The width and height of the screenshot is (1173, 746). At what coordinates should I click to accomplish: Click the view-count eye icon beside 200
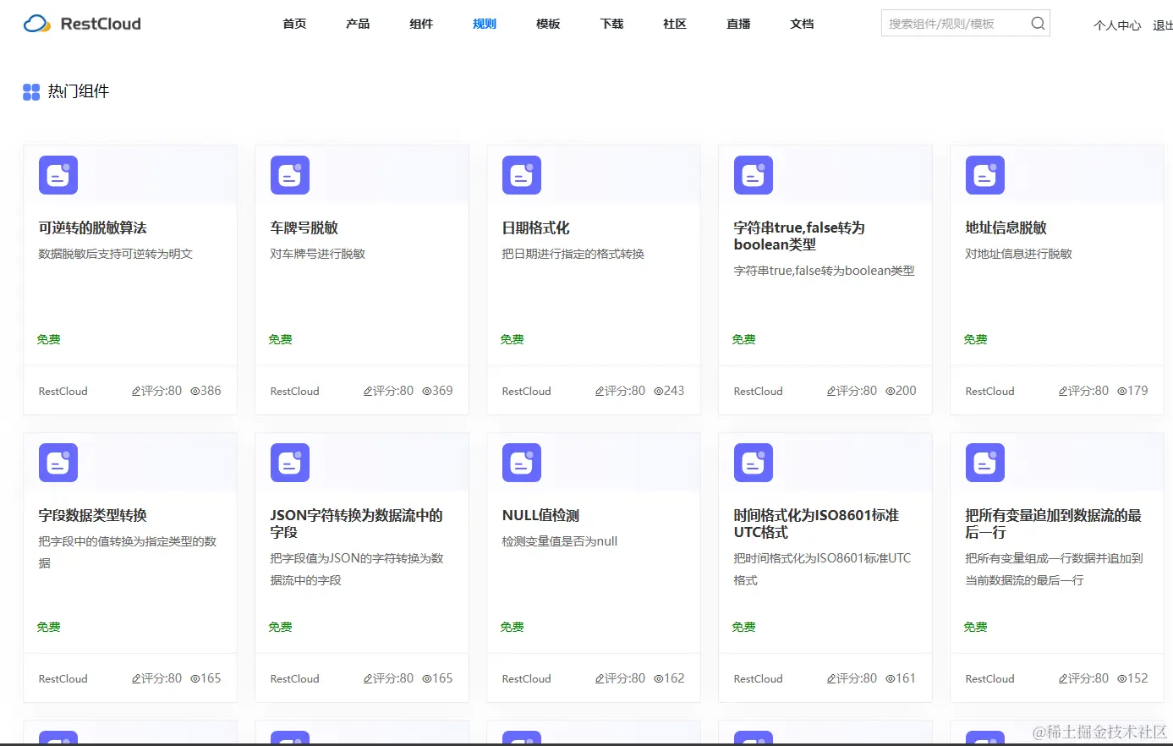[x=890, y=391]
